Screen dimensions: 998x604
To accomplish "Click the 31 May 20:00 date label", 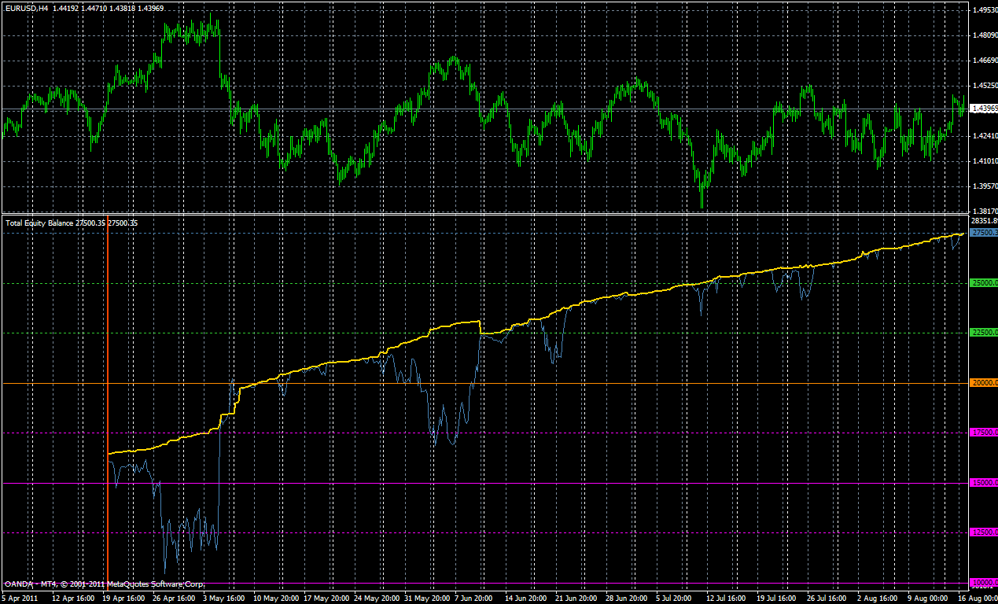I will coord(426,598).
